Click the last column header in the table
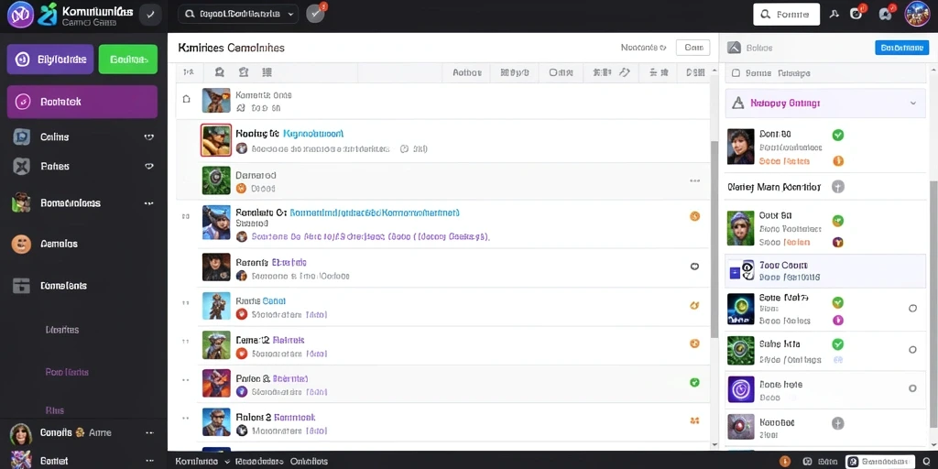 [x=695, y=72]
